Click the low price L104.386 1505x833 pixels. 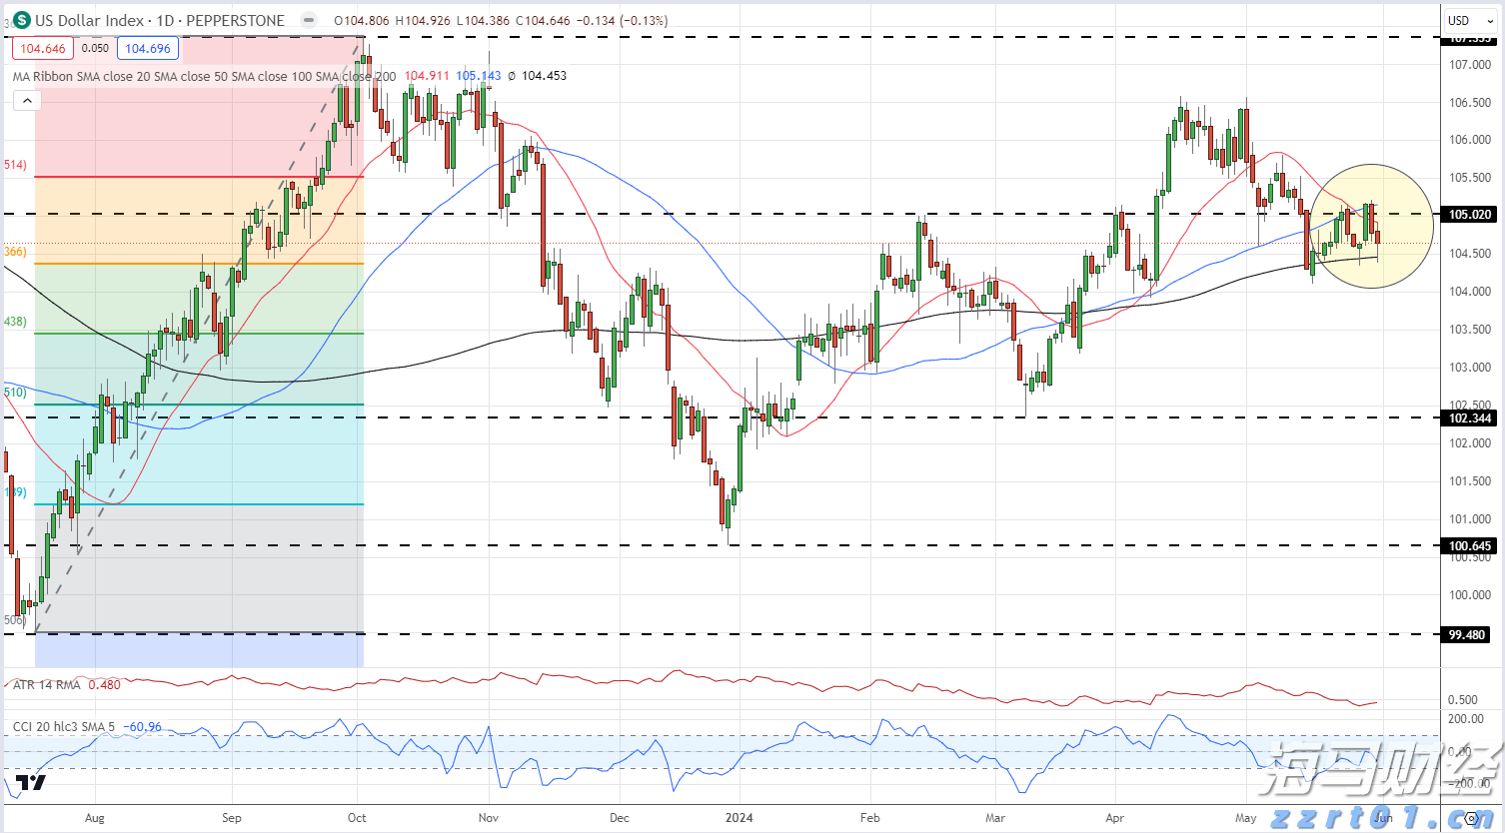(x=482, y=20)
